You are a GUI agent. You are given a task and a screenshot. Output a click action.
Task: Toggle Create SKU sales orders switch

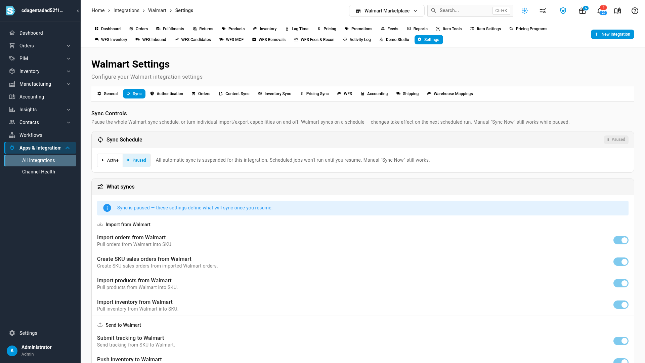pyautogui.click(x=621, y=262)
